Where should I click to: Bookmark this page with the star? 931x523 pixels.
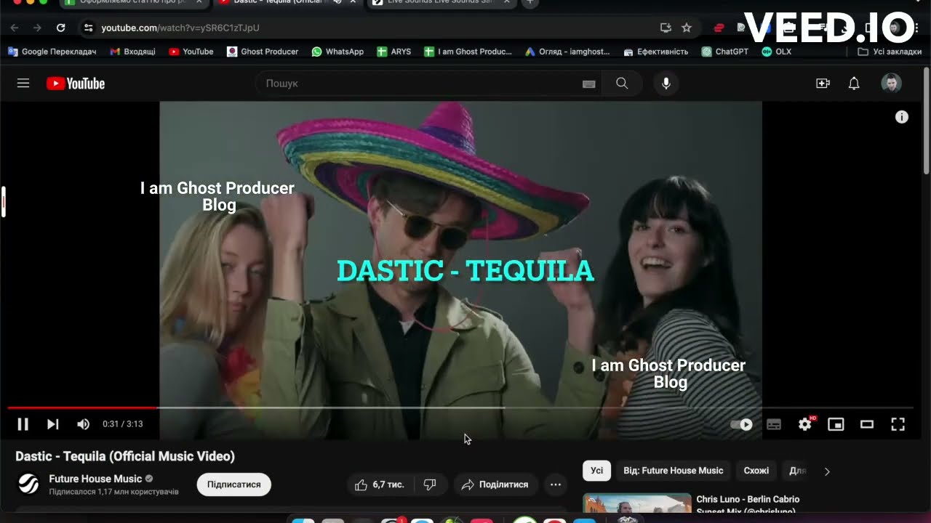(x=686, y=28)
